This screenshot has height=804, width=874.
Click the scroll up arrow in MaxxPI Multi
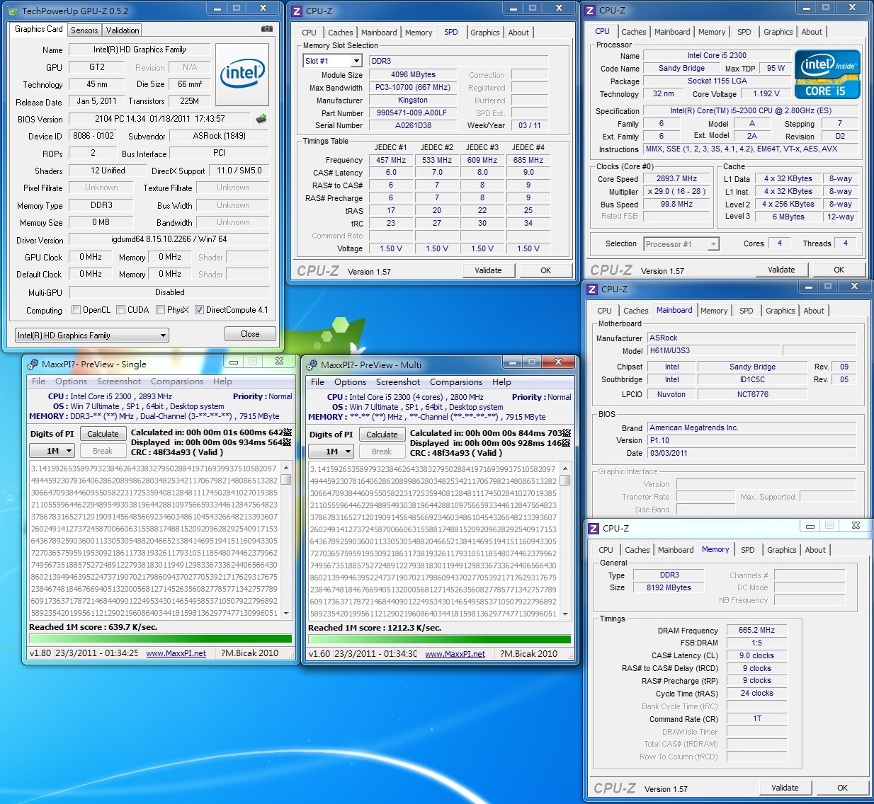[565, 469]
